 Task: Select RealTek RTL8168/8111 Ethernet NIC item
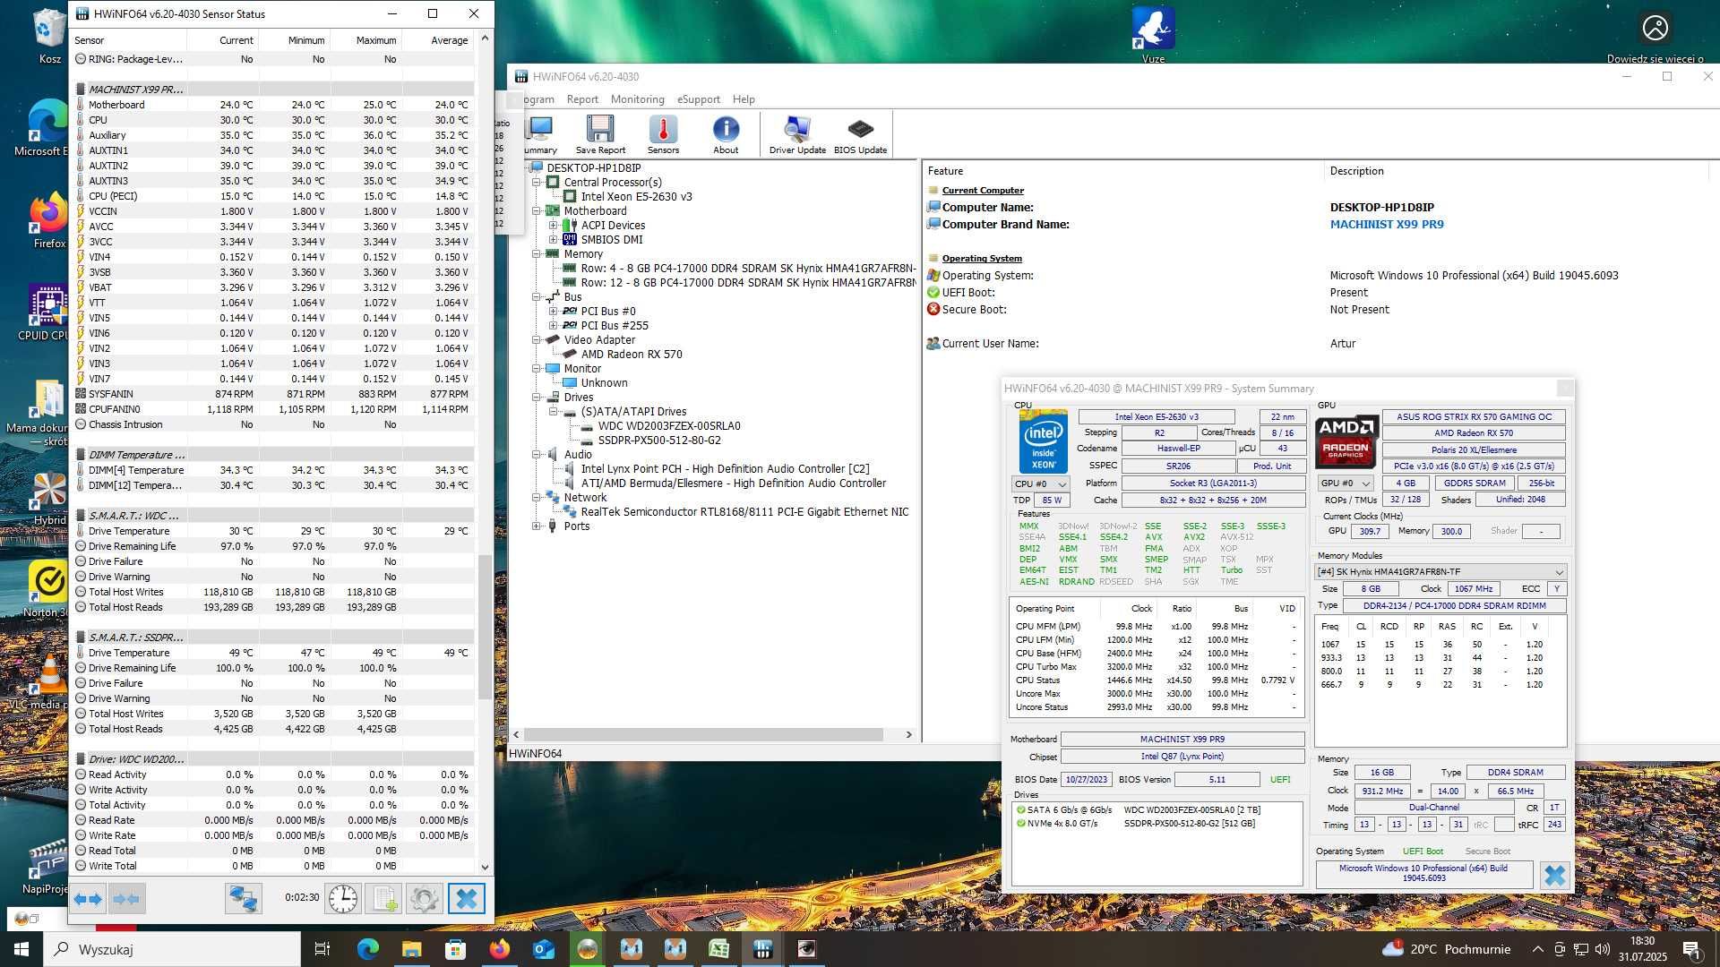click(x=744, y=512)
